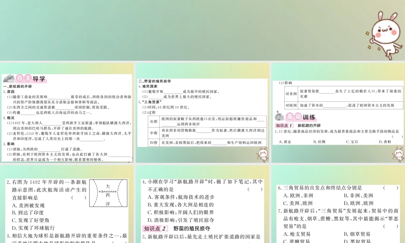Image resolution: width=405 pixels, height=243 pixels.
Task: Choose answer D. 香料
Action: 385,142
